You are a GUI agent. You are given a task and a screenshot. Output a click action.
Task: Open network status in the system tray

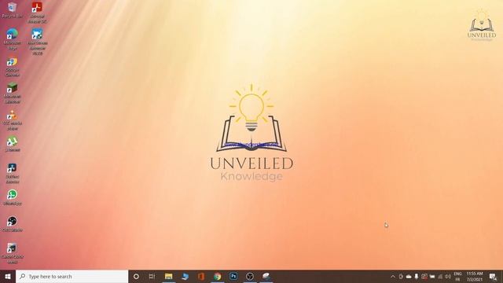tap(440, 276)
